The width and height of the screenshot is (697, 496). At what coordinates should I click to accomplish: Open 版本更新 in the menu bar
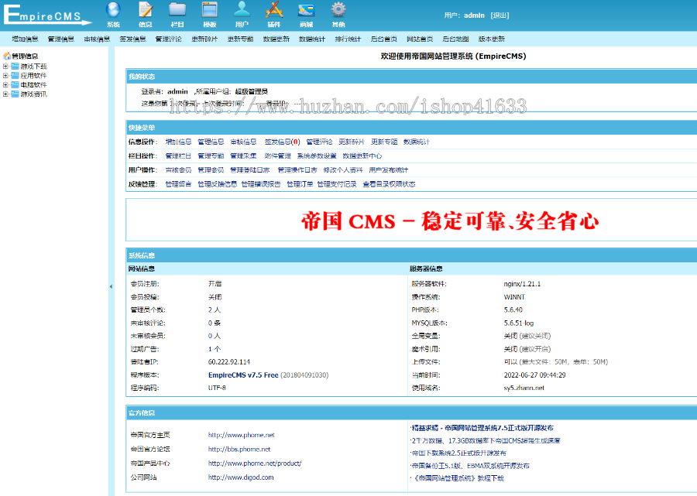coord(492,39)
